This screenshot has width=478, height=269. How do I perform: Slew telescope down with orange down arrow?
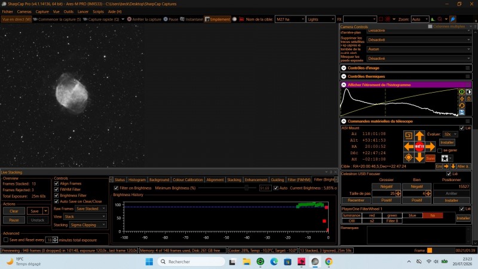[419, 157]
